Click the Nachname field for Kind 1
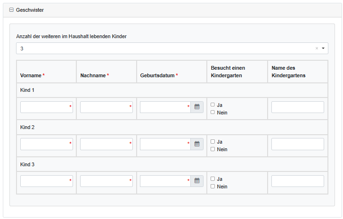This screenshot has width=343, height=219. 105,107
